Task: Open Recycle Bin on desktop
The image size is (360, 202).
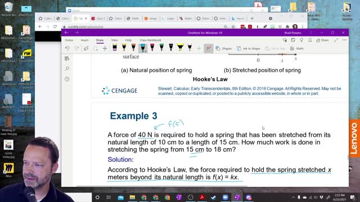Action: 8,10
